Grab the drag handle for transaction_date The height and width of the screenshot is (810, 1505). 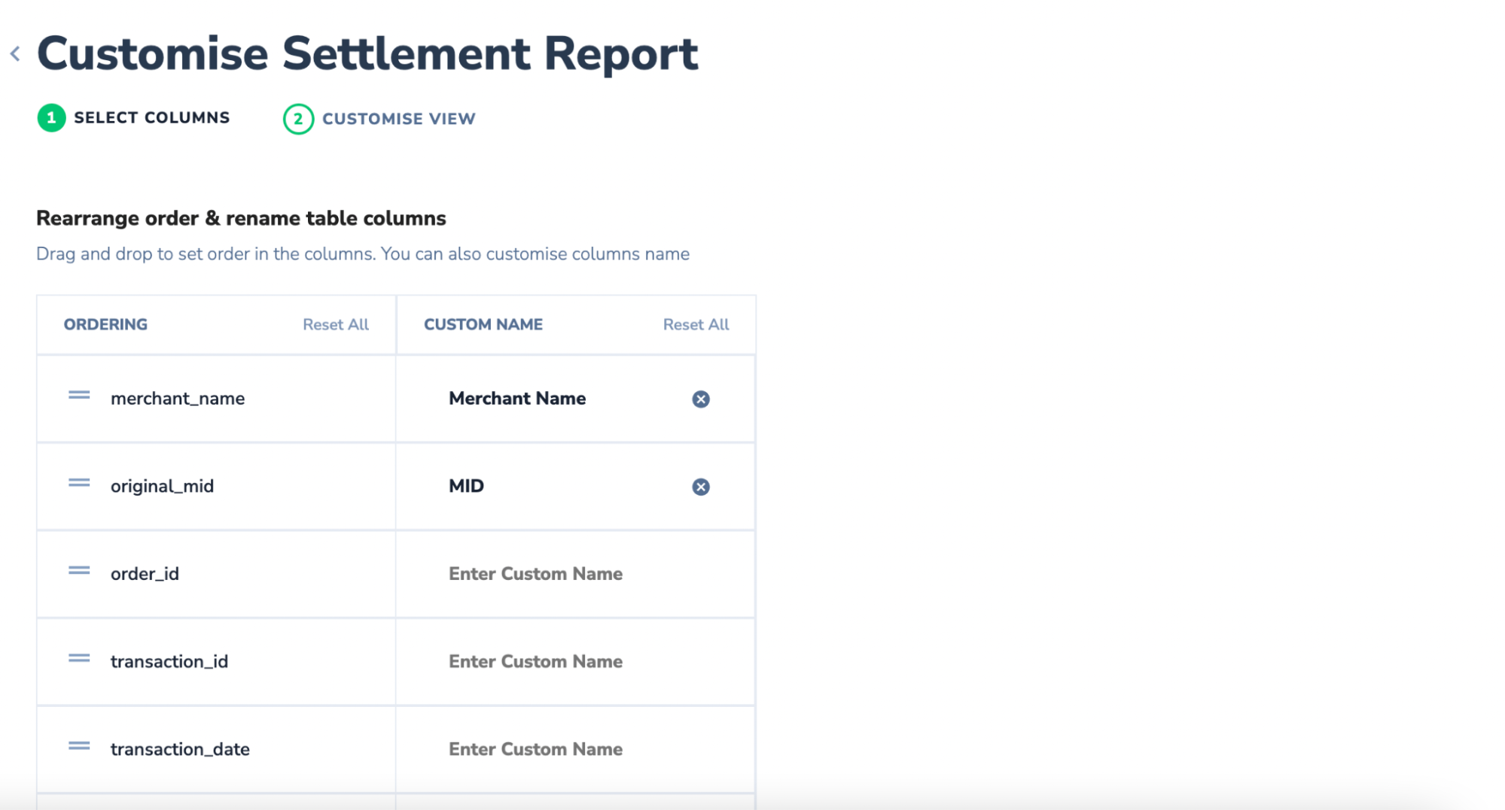point(79,746)
